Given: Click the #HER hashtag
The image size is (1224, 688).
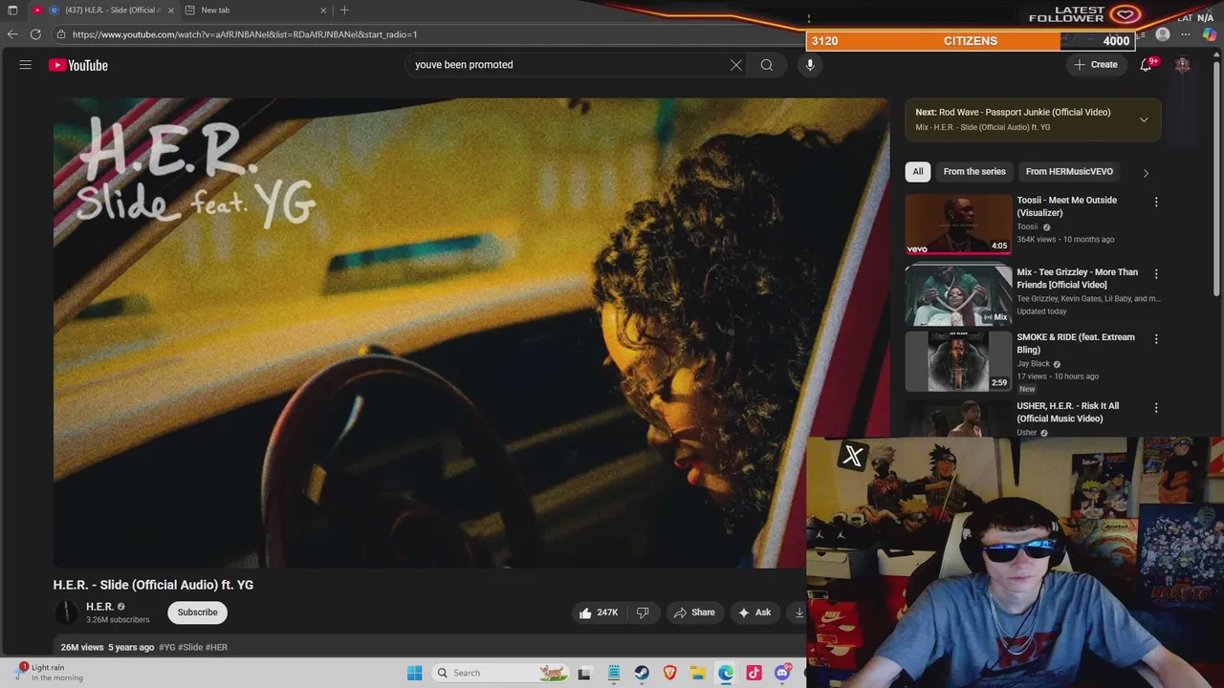Looking at the screenshot, I should pyautogui.click(x=216, y=648).
